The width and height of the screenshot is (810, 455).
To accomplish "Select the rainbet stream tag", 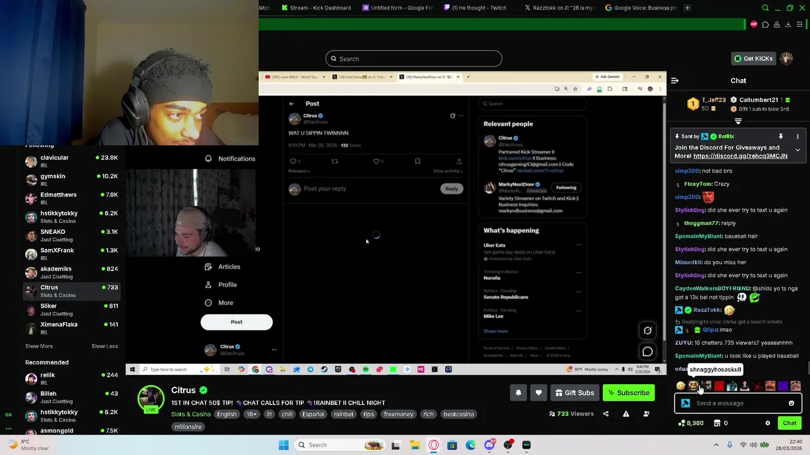I will tap(344, 415).
